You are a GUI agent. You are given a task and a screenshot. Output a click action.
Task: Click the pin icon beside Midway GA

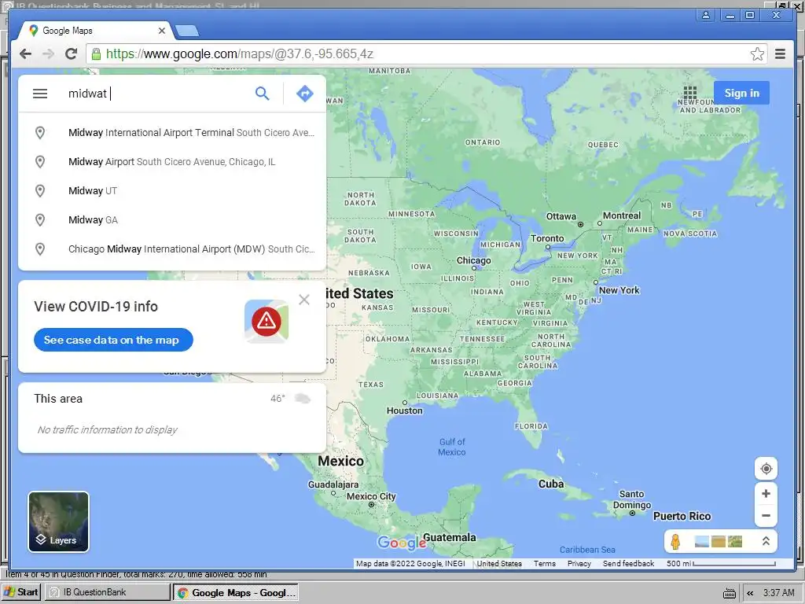coord(39,220)
